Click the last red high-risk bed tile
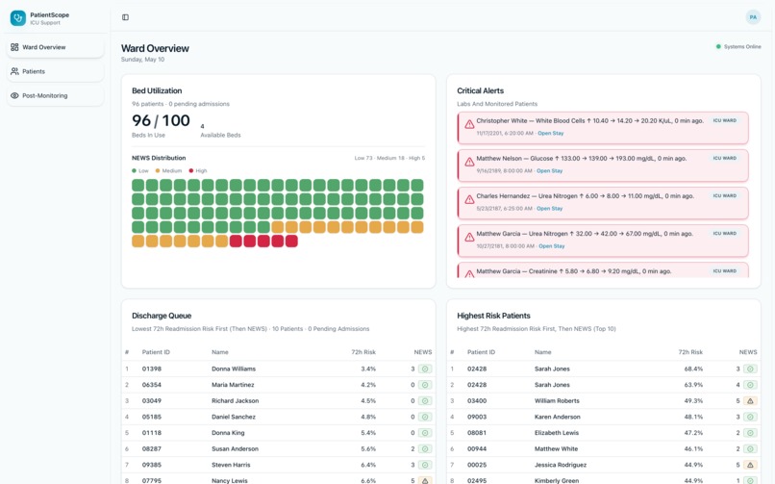 (291, 242)
